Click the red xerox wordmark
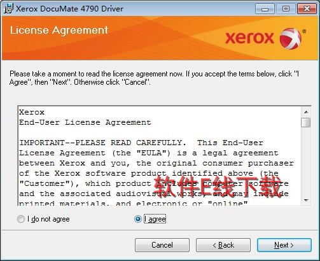The height and width of the screenshot is (261, 320). point(249,38)
